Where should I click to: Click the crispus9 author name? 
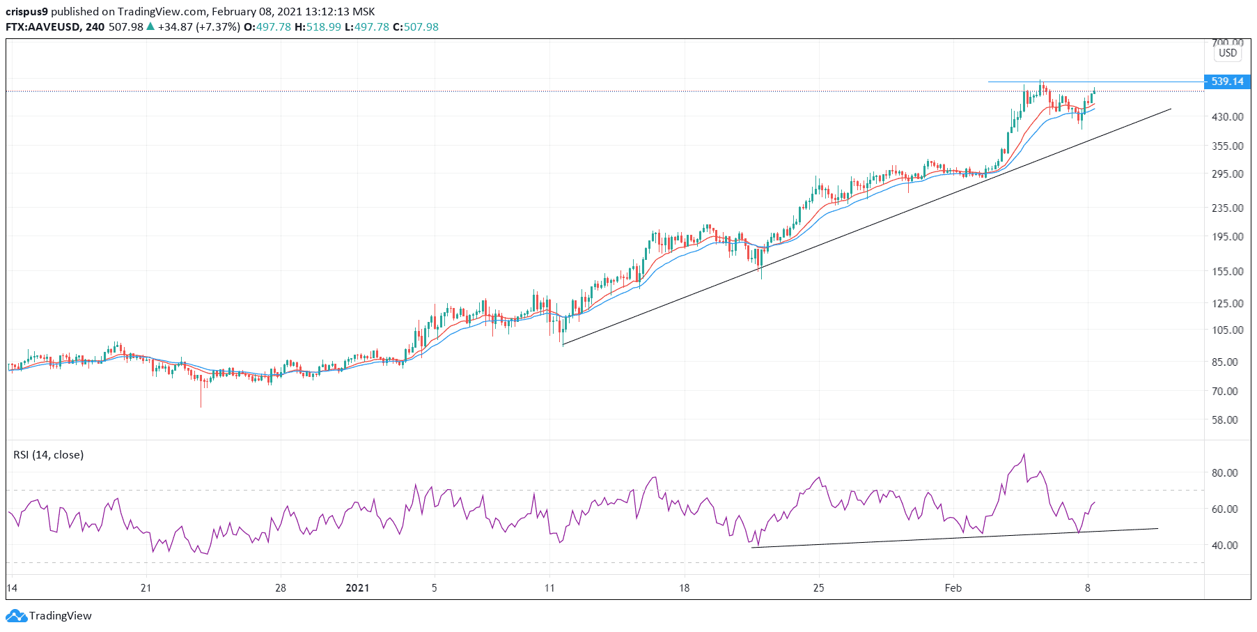coord(27,12)
